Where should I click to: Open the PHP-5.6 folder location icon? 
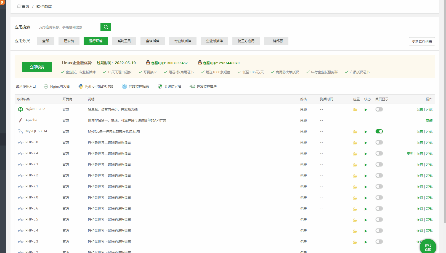pos(355,209)
